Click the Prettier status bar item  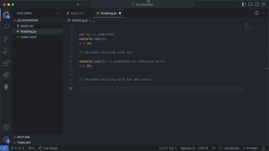tap(250, 148)
